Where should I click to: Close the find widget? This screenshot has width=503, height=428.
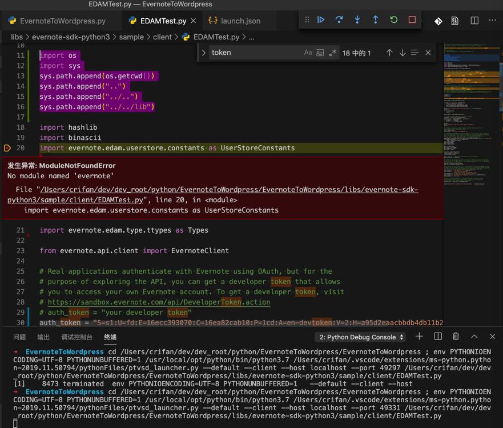pos(428,53)
